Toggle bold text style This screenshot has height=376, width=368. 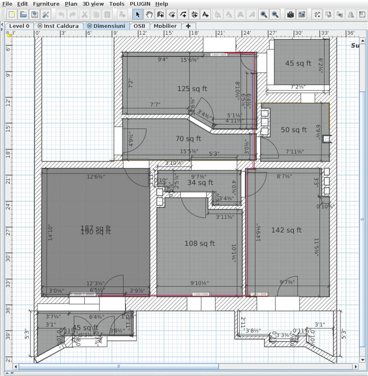coord(240,15)
